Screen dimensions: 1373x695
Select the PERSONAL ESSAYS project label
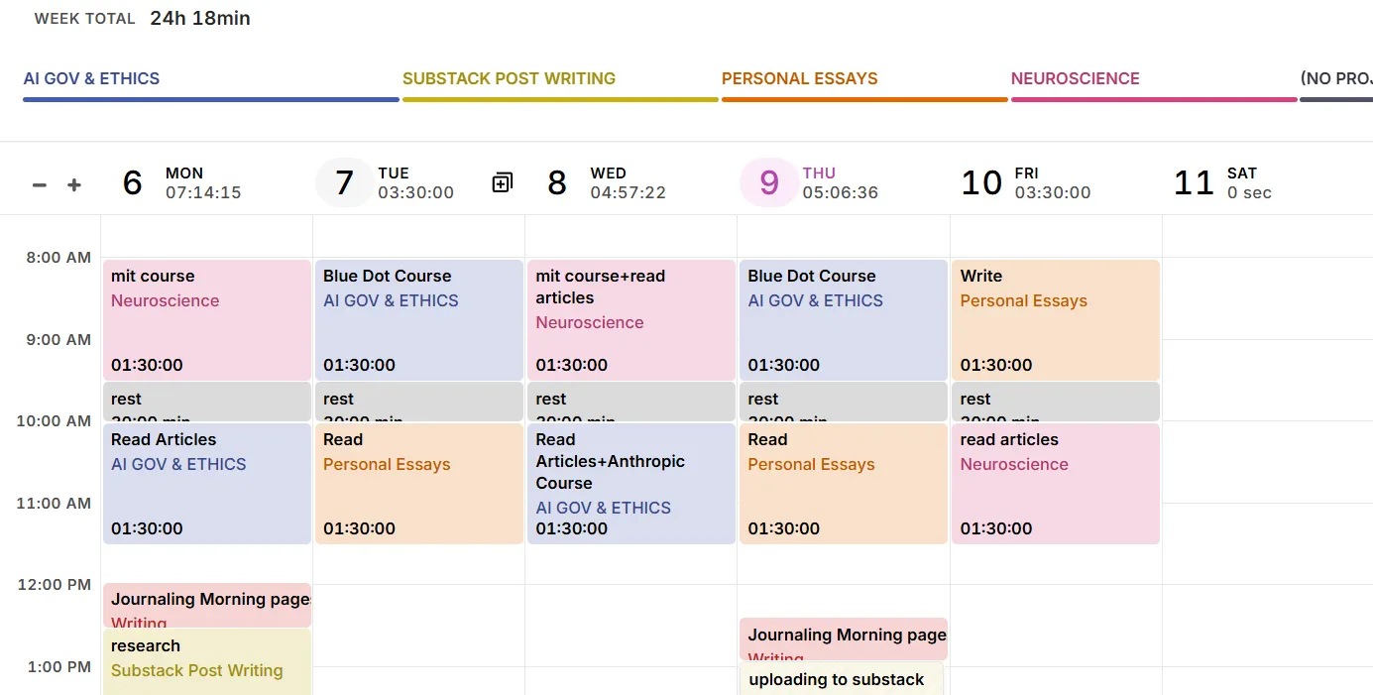click(800, 78)
